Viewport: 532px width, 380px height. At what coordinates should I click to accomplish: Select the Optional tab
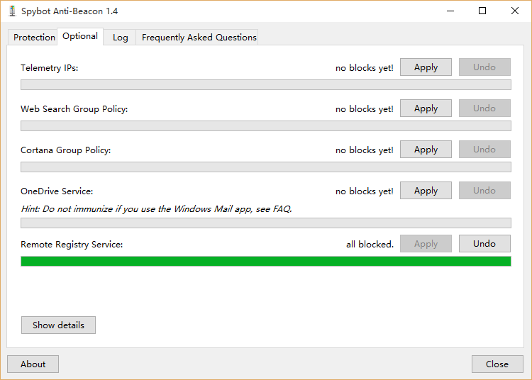80,36
